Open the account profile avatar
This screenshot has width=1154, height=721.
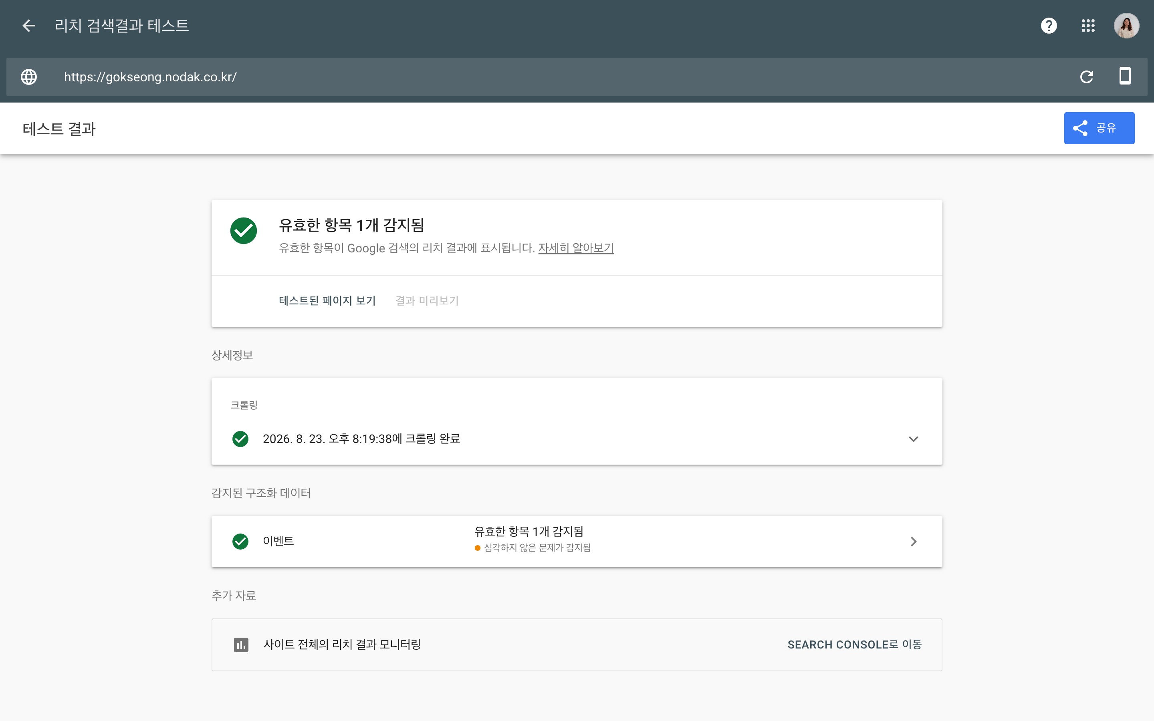(1126, 26)
